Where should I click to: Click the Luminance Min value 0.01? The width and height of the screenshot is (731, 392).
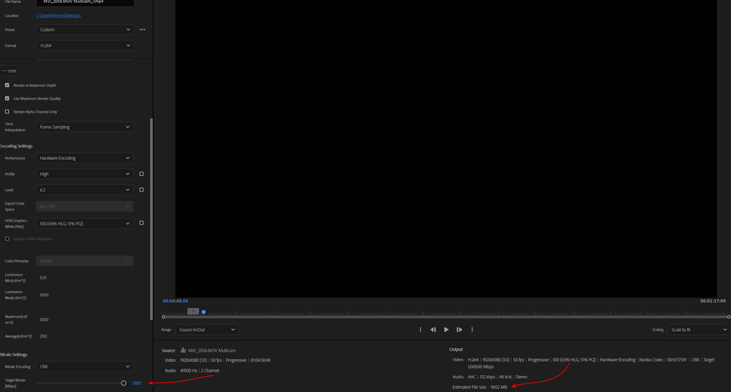point(43,278)
